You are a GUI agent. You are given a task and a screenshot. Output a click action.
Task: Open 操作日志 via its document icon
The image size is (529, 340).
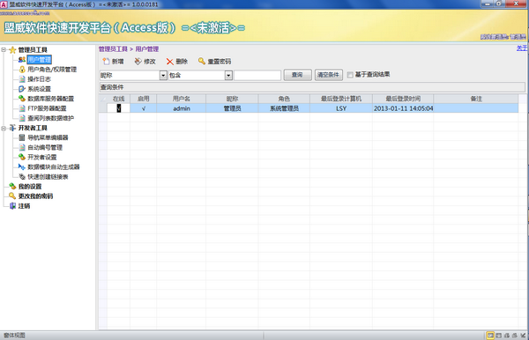coord(22,79)
